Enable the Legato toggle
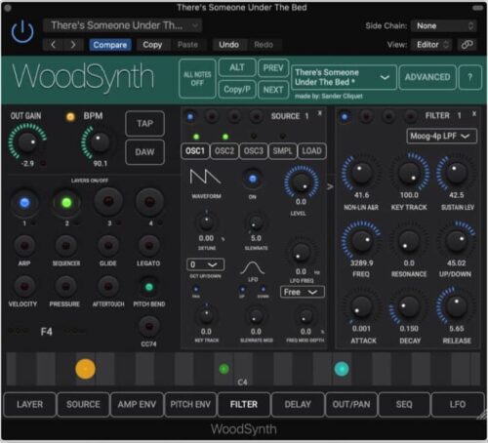The height and width of the screenshot is (443, 488). pyautogui.click(x=148, y=246)
